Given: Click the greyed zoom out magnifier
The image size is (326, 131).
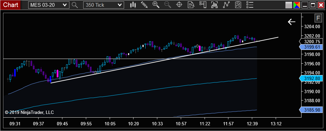Looking at the screenshot, I should [x=167, y=5].
